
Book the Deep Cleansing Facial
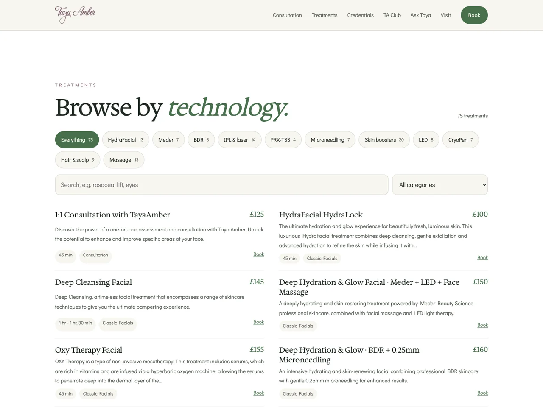coord(258,322)
